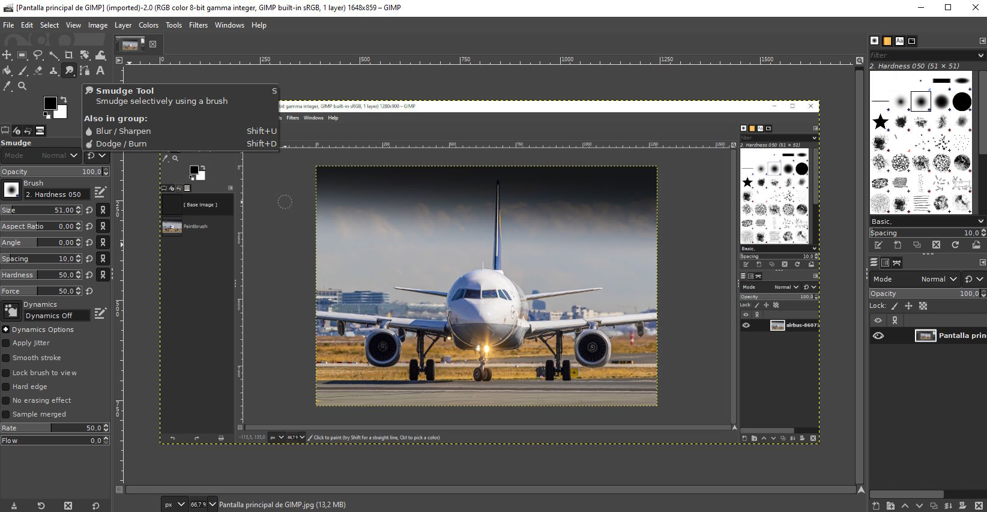The width and height of the screenshot is (987, 512).
Task: Toggle the Hard edge checkbox
Action: (x=6, y=387)
